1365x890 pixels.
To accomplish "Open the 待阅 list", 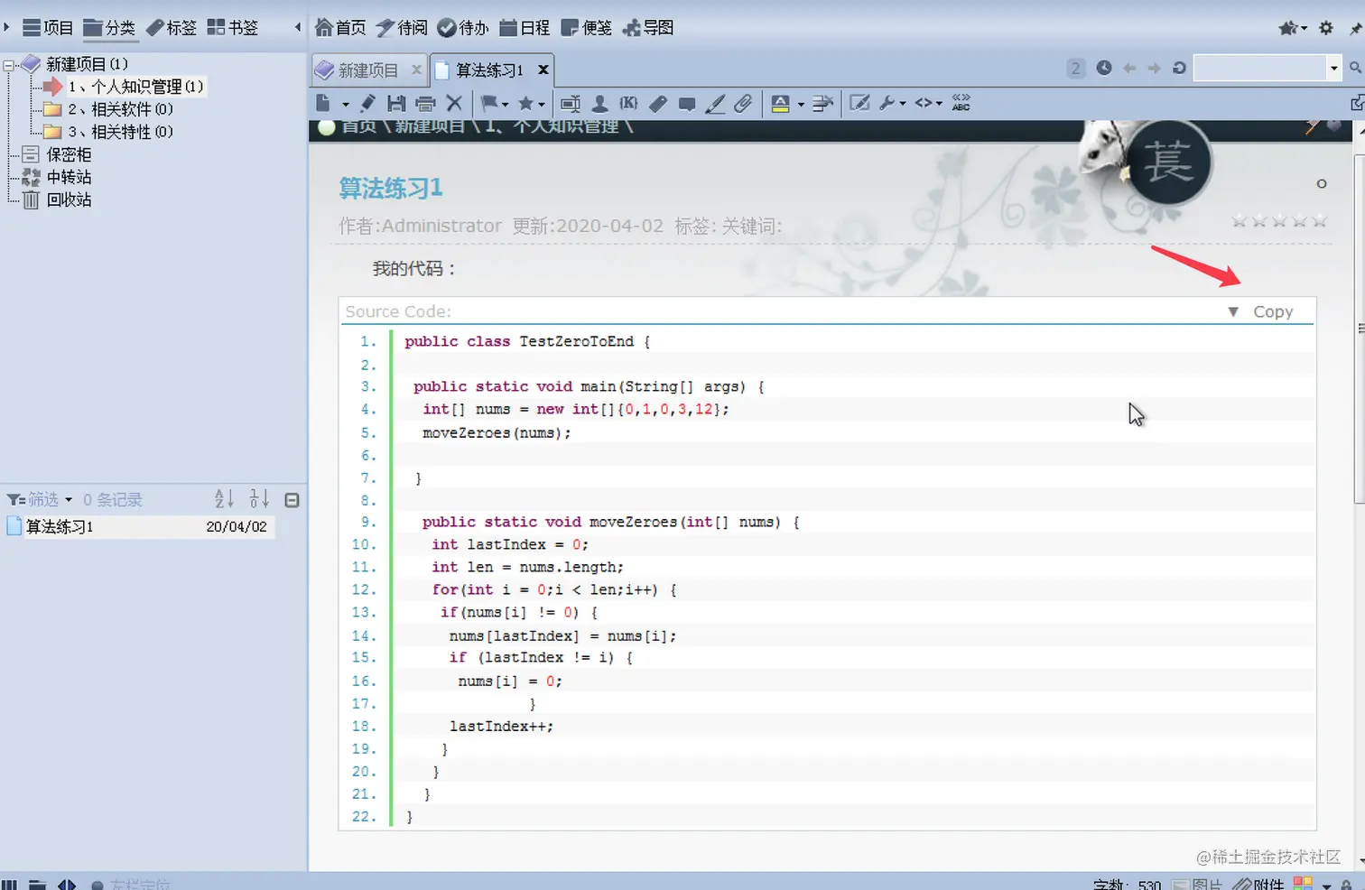I will pos(402,28).
